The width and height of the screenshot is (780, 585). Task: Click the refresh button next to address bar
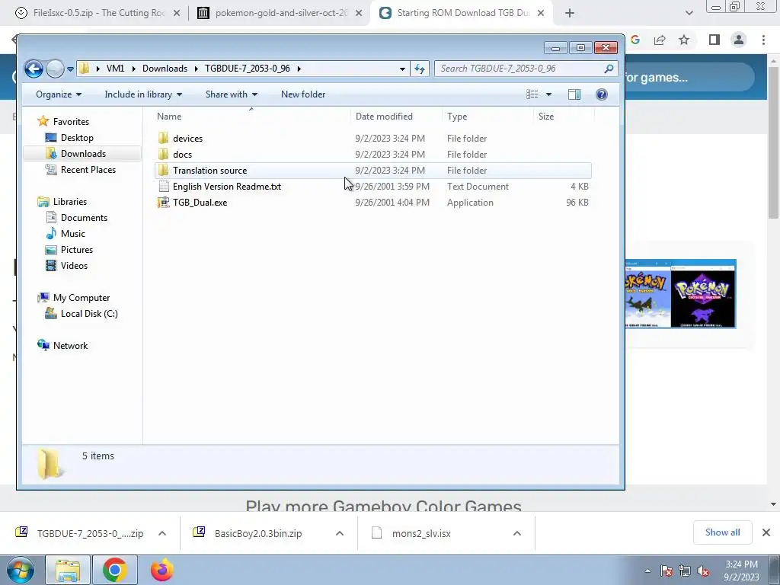coord(420,69)
